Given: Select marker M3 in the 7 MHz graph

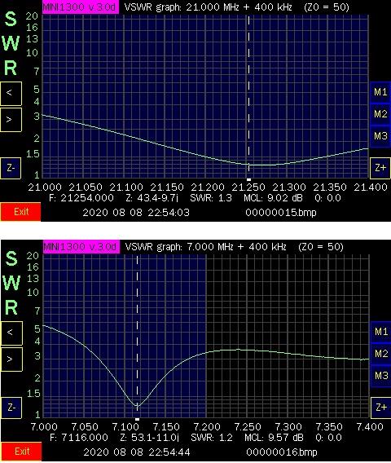Looking at the screenshot, I should [x=380, y=376].
